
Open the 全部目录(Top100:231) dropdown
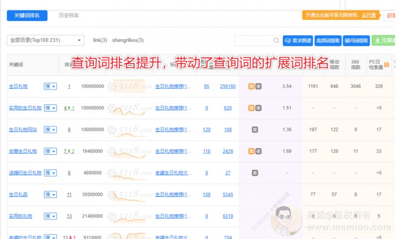click(x=45, y=40)
